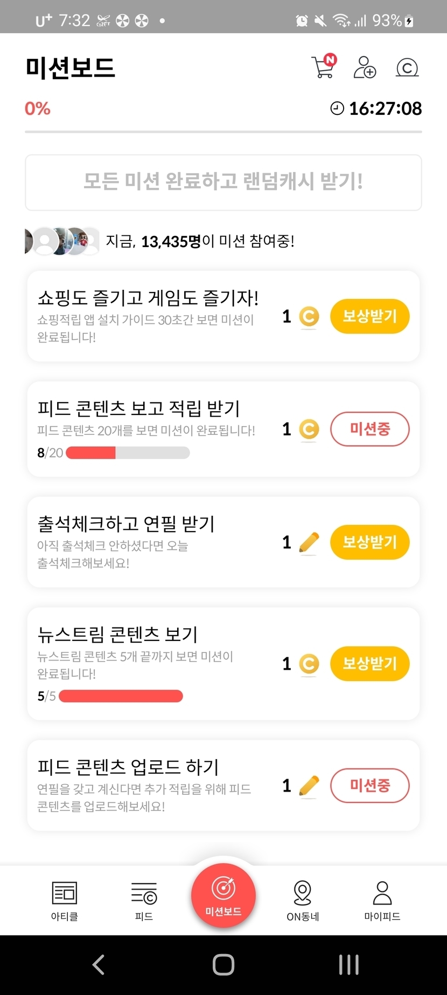
Task: Open the shopping cart icon
Action: point(324,67)
